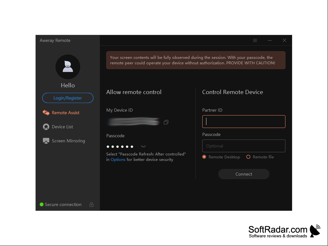Click the Device List icon
The width and height of the screenshot is (328, 246).
click(x=46, y=127)
